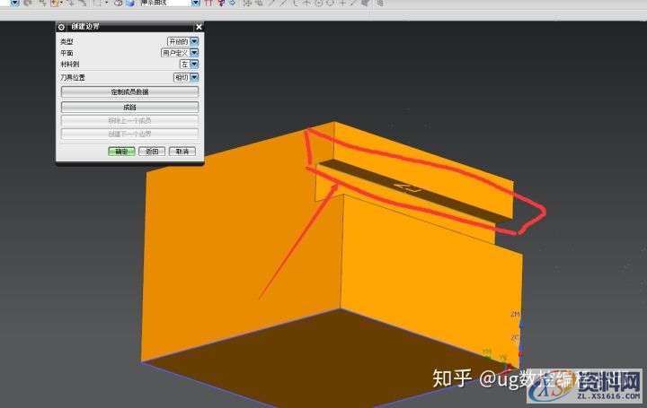
Task: Click the ZM axis coordinate triad label
Action: 515,315
